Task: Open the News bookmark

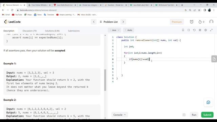Action: [x=38, y=15]
